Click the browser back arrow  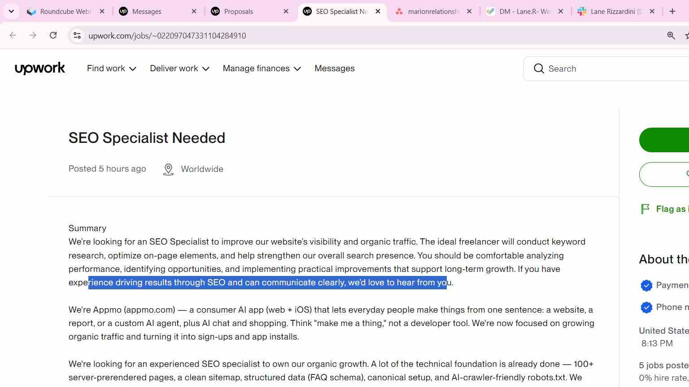(x=13, y=35)
